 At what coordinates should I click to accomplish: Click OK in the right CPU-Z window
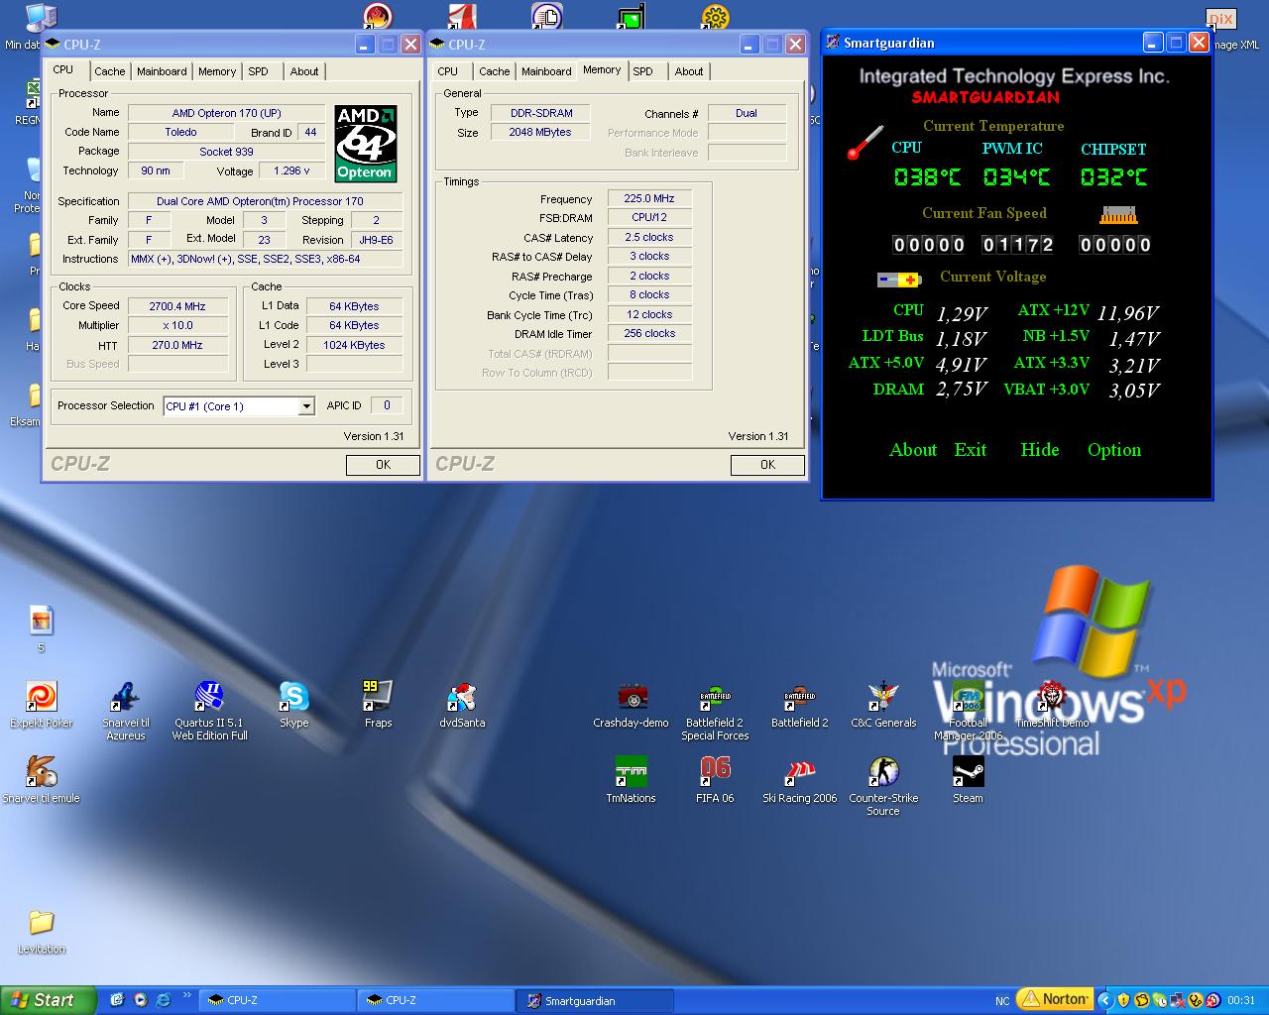(767, 465)
